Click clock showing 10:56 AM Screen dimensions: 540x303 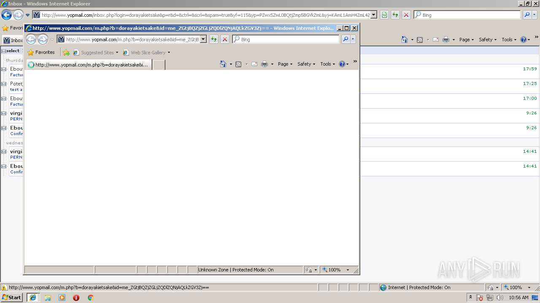[x=518, y=298]
